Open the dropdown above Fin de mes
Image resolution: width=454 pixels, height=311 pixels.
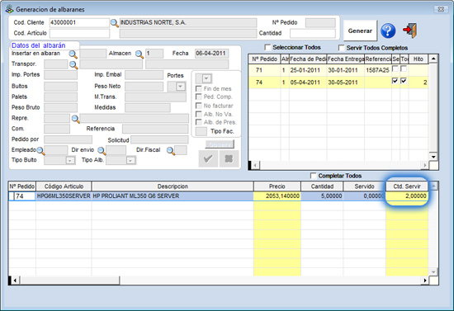(x=206, y=78)
